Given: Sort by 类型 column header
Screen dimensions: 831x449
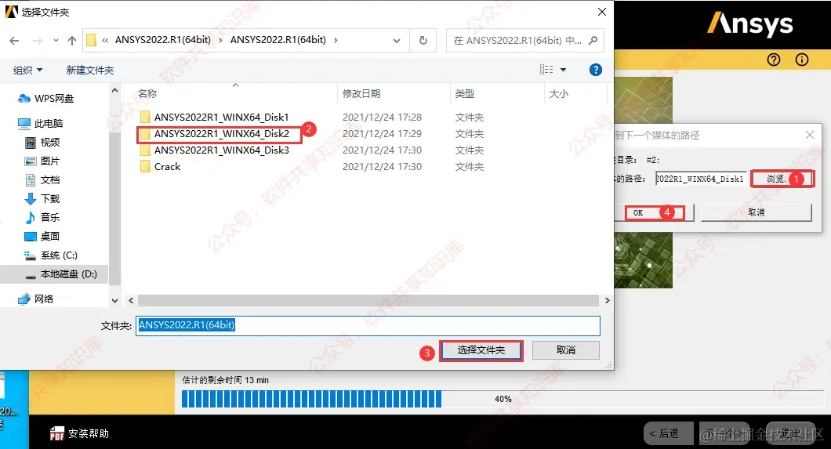Looking at the screenshot, I should click(465, 94).
